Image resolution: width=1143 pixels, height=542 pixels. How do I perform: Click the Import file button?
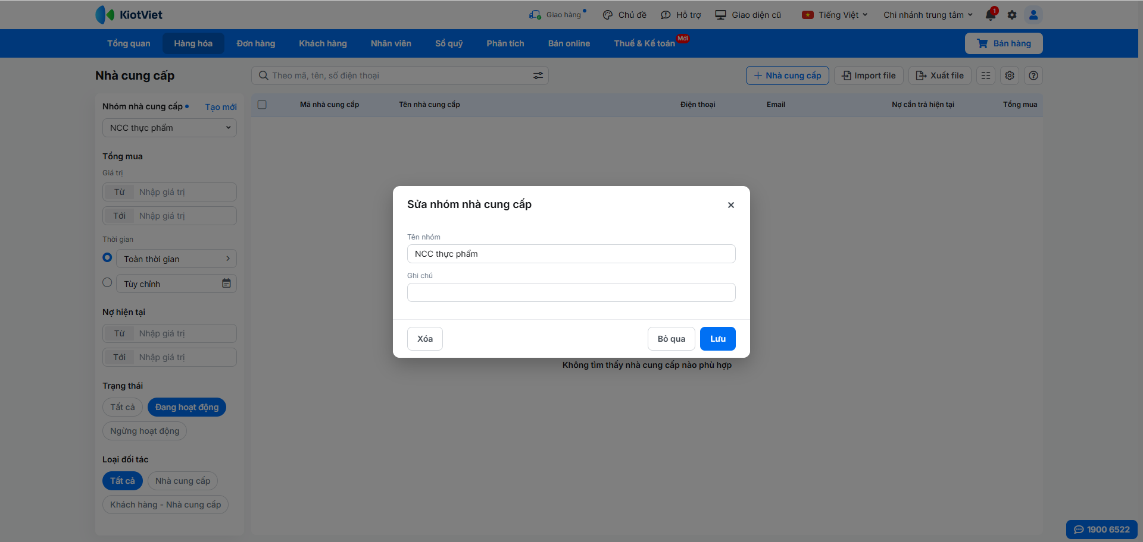(869, 75)
